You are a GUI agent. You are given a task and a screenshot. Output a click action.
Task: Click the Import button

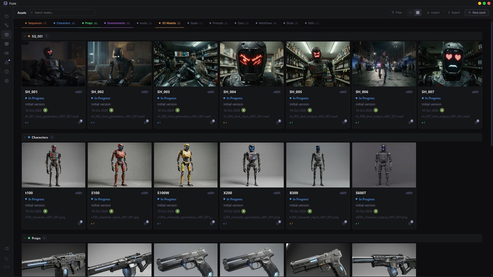(x=433, y=13)
